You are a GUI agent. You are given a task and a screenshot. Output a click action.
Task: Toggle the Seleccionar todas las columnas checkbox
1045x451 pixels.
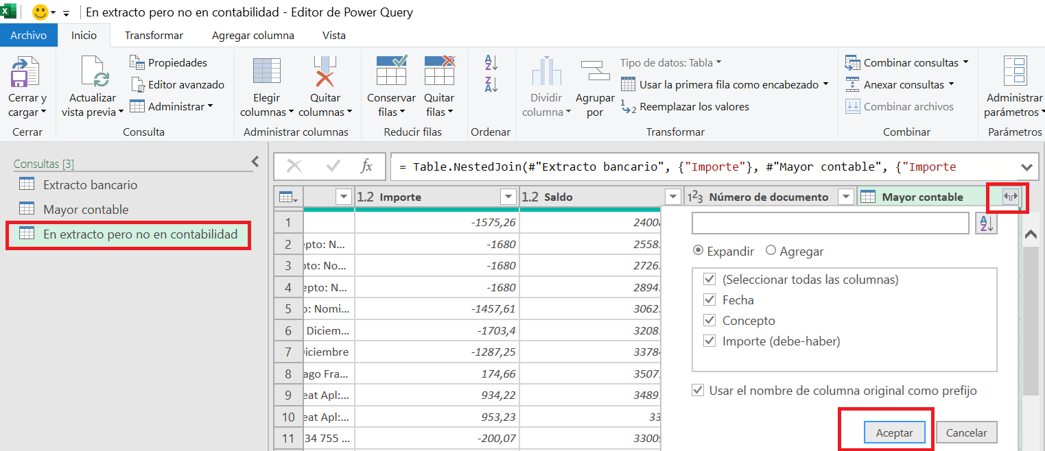click(x=709, y=280)
